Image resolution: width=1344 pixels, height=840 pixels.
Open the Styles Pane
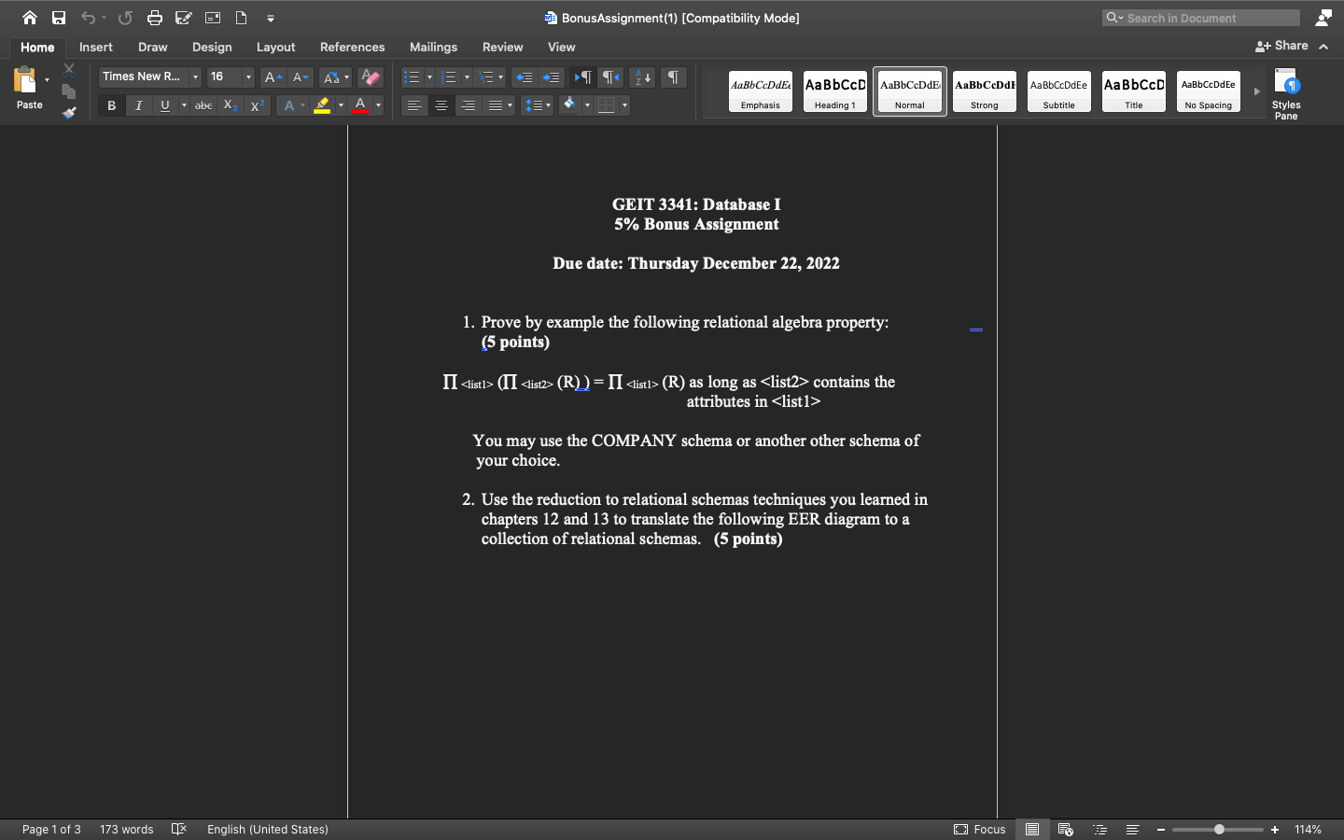(x=1286, y=92)
